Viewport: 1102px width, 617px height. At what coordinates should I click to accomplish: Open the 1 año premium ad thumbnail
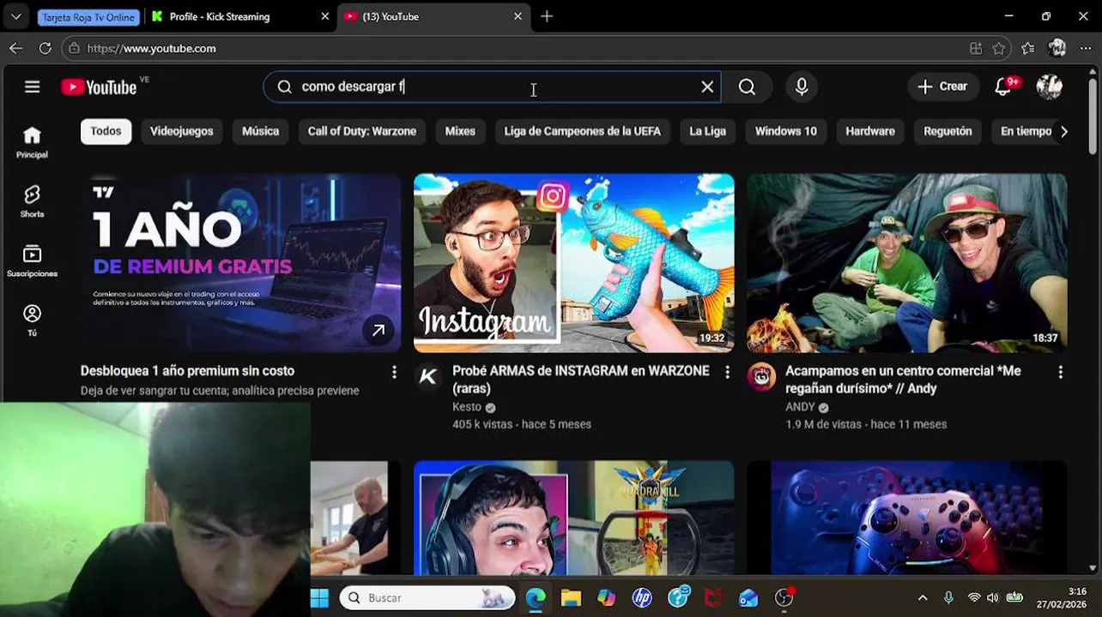point(240,263)
